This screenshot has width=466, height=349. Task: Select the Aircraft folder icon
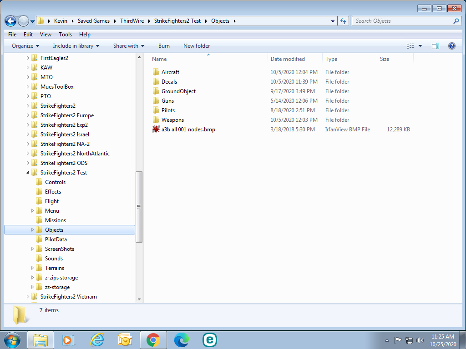click(x=156, y=72)
